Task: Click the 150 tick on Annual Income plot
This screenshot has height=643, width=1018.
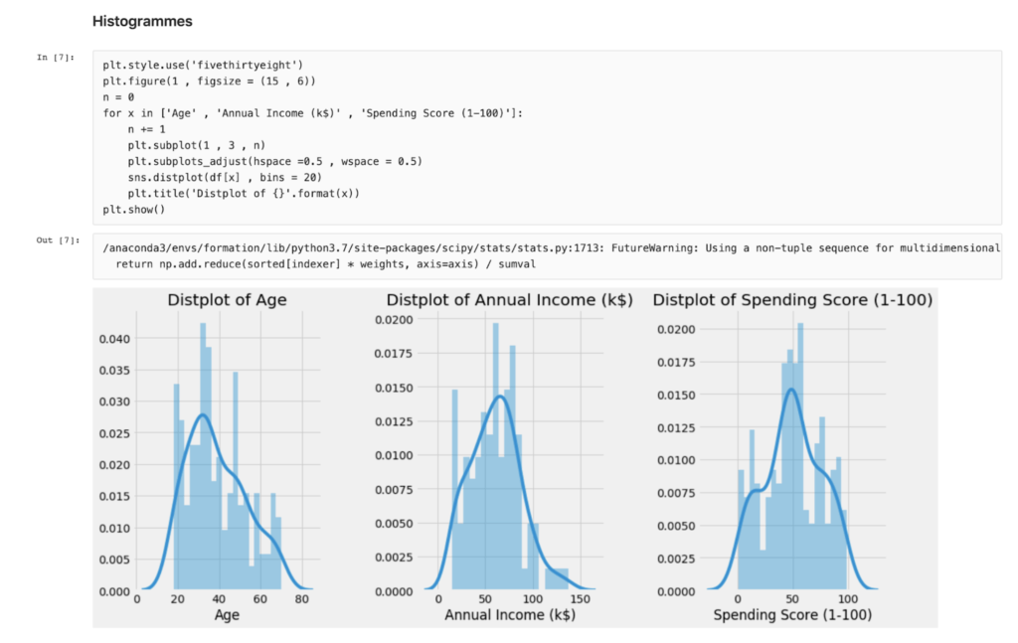Action: coord(582,600)
